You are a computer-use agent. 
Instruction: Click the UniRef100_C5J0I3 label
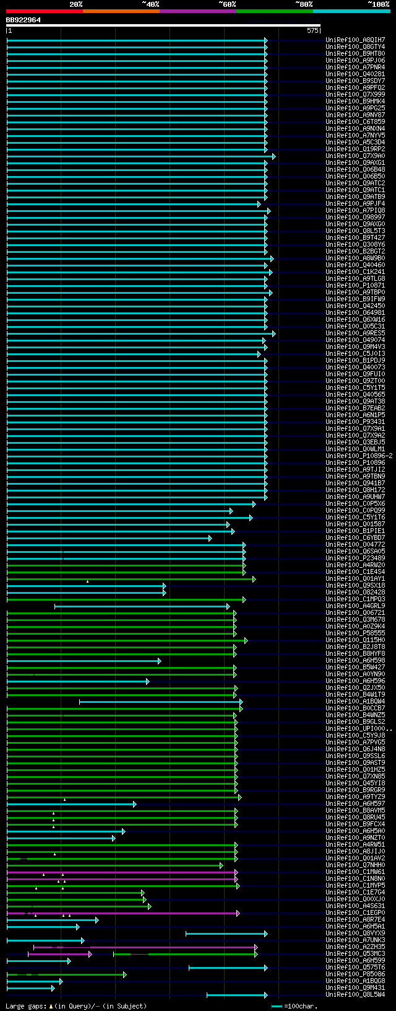click(x=355, y=354)
